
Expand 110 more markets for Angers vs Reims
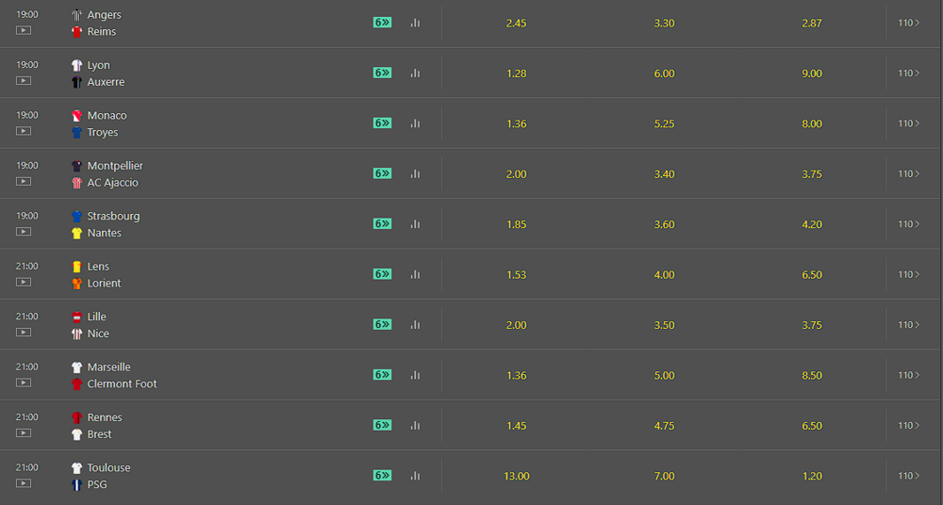pos(908,23)
